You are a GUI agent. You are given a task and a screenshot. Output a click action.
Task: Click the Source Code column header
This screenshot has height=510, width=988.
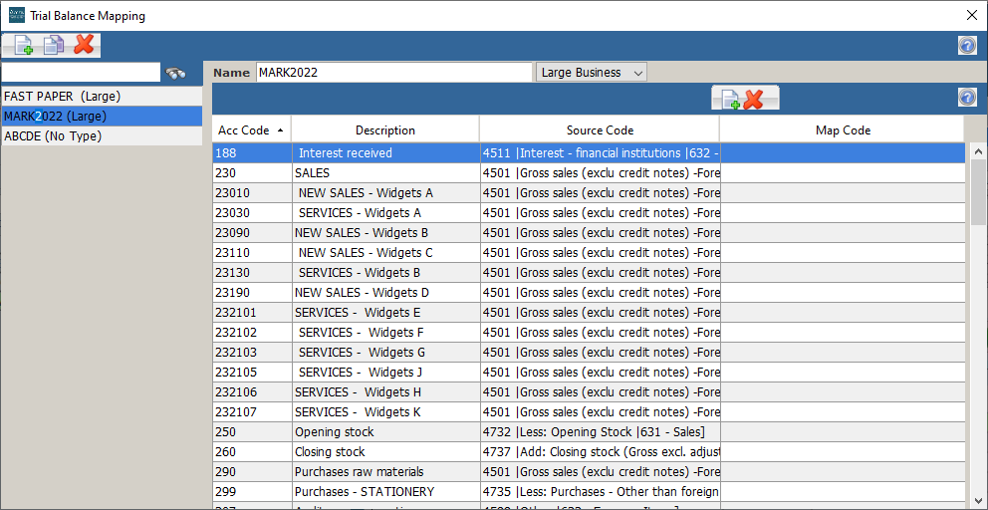click(599, 130)
